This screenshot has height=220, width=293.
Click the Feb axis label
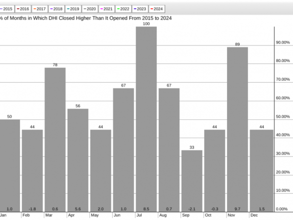pyautogui.click(x=26, y=215)
